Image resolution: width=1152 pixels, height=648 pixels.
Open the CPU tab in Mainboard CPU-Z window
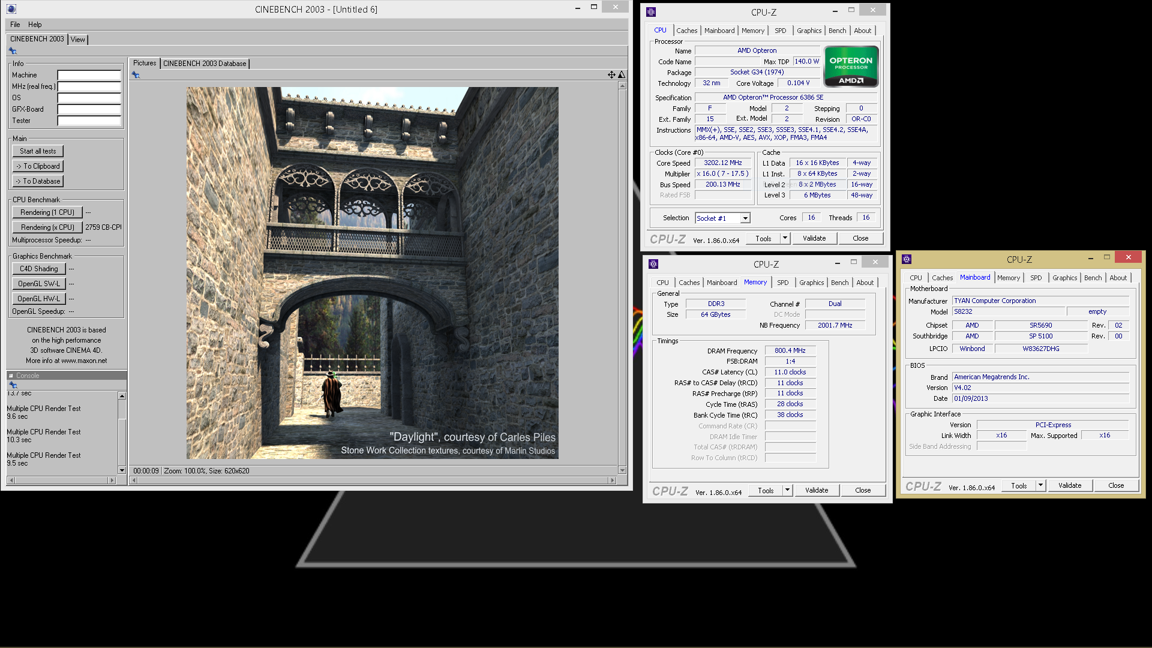[x=916, y=278]
